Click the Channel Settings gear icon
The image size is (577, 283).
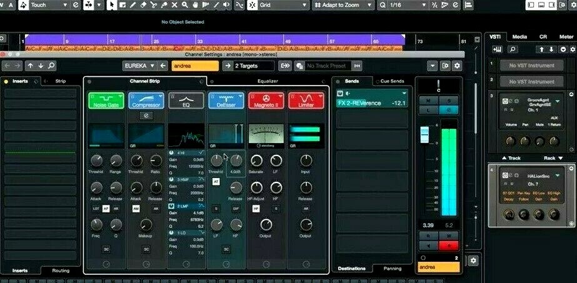[x=458, y=66]
